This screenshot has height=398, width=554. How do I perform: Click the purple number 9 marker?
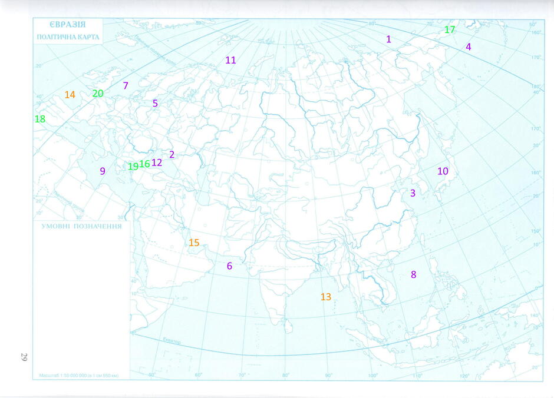pyautogui.click(x=103, y=171)
